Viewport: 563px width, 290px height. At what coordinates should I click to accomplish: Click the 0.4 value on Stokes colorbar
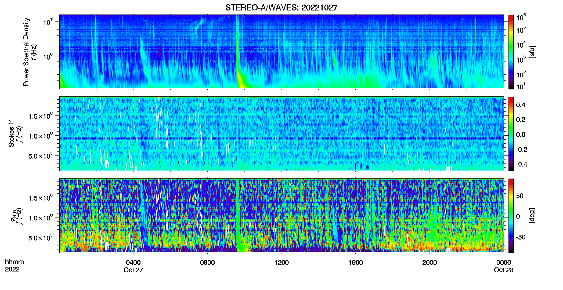pos(521,105)
